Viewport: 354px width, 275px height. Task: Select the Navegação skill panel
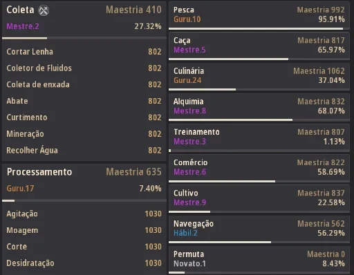(x=259, y=229)
